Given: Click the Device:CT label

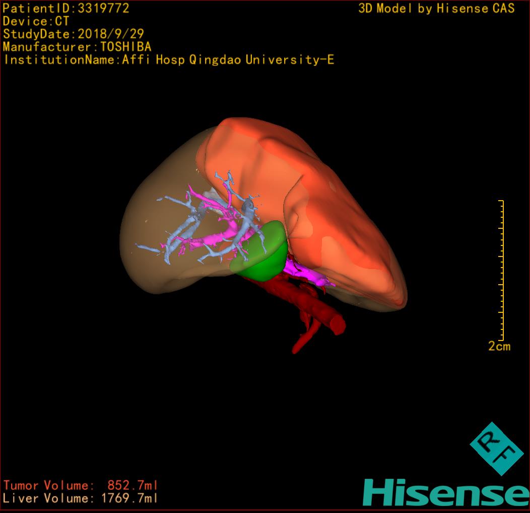Looking at the screenshot, I should point(36,21).
